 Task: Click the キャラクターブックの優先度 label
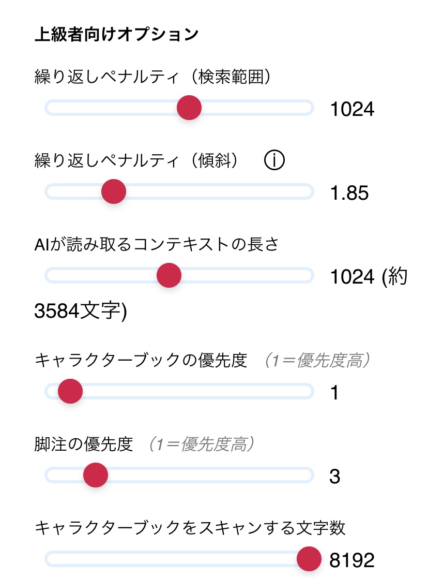pos(141,360)
